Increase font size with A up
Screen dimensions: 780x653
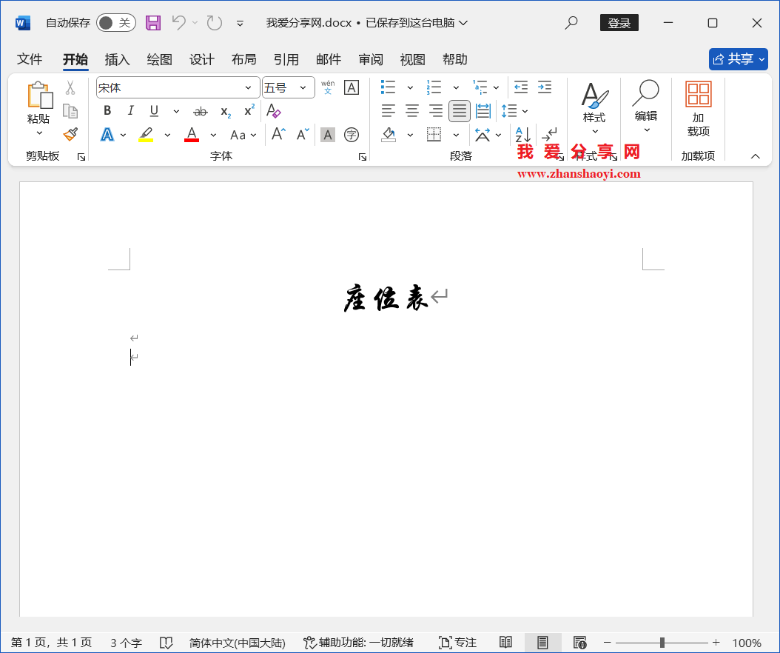click(278, 135)
